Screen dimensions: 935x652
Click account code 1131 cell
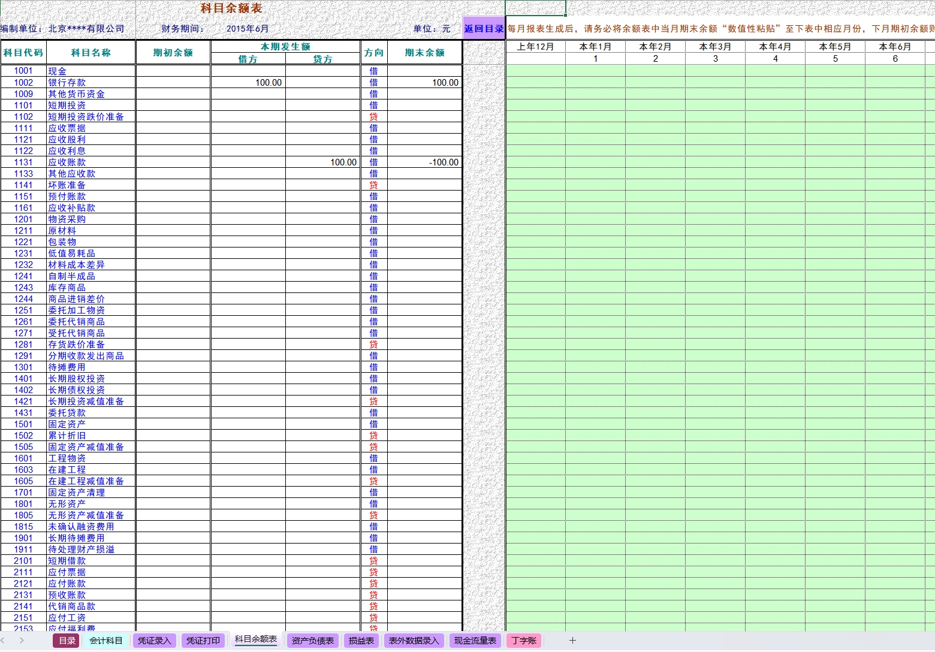pos(23,162)
